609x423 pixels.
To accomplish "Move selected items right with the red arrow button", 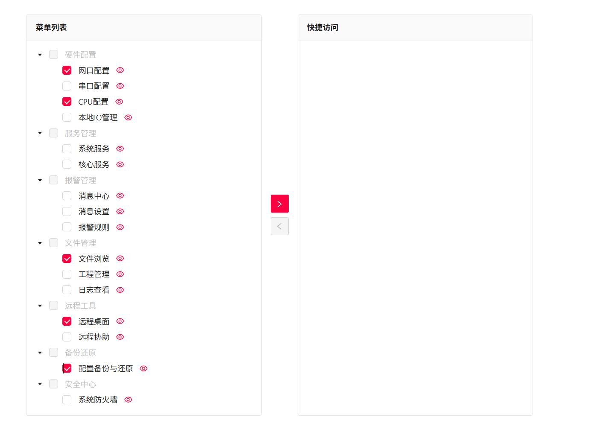I will [x=280, y=204].
